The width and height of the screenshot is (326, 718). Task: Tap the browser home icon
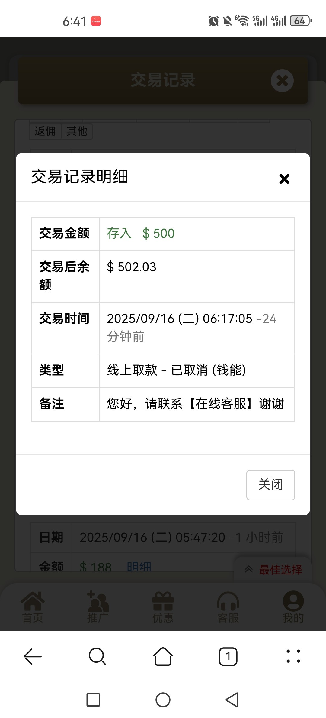point(163,656)
